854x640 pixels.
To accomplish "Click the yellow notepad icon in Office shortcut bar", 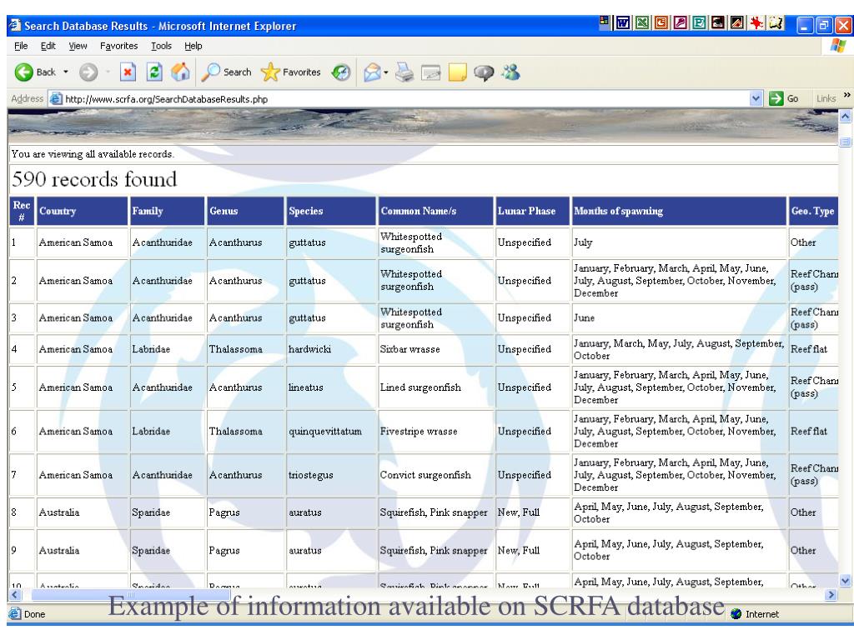I will click(x=776, y=22).
